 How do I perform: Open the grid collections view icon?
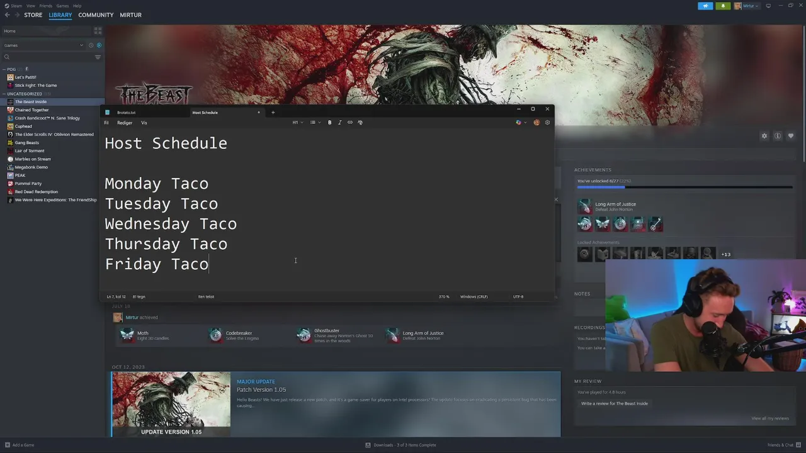[x=98, y=31]
